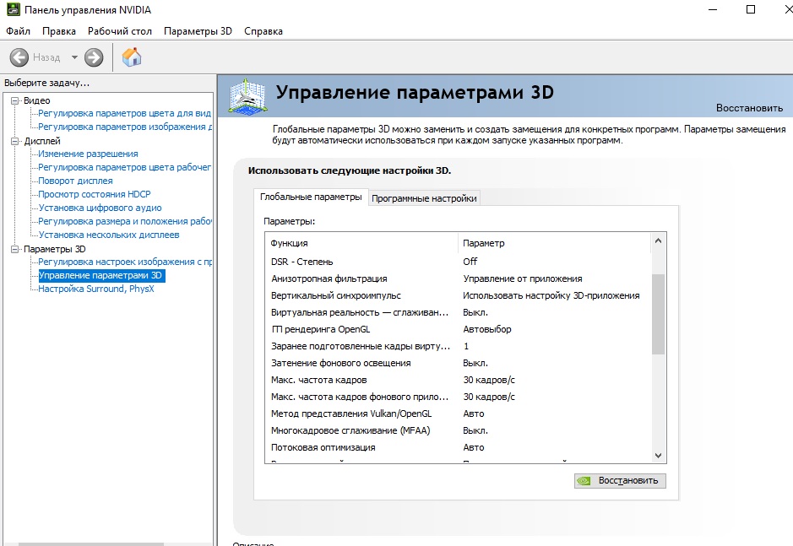The height and width of the screenshot is (546, 793).
Task: Open Просмотр состояния HDCP
Action: 95,194
